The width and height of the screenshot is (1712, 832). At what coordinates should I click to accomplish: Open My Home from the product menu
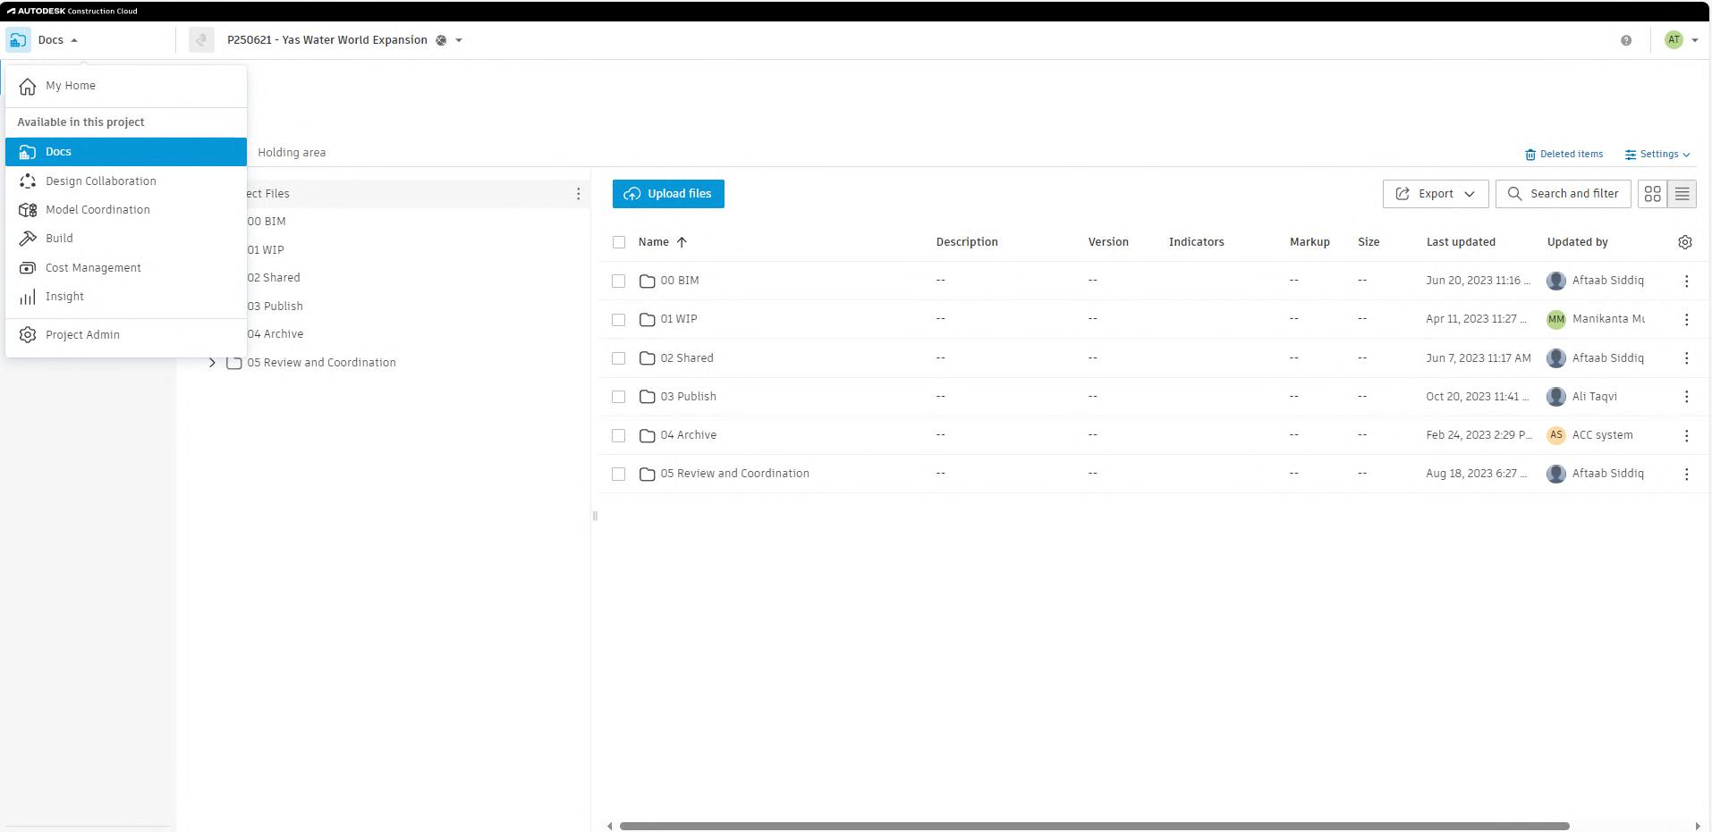(125, 86)
